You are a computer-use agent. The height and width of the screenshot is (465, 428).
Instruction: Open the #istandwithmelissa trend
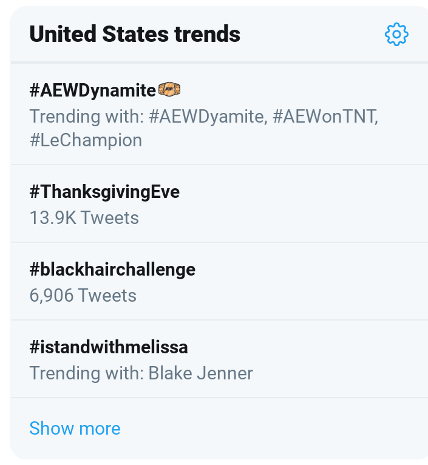(109, 347)
